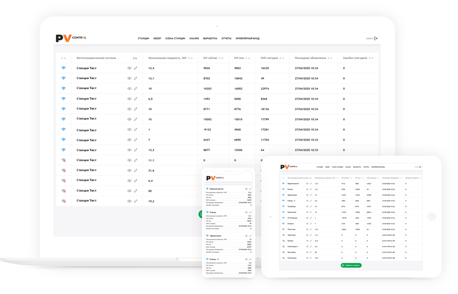
Task: Toggle the eye icon in laptop's 6,4 MW row
Action: tap(129, 180)
